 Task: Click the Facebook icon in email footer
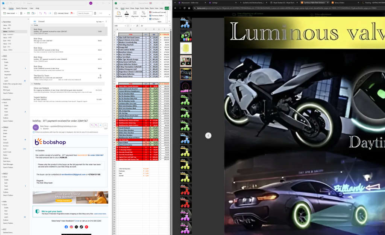tap(66, 227)
